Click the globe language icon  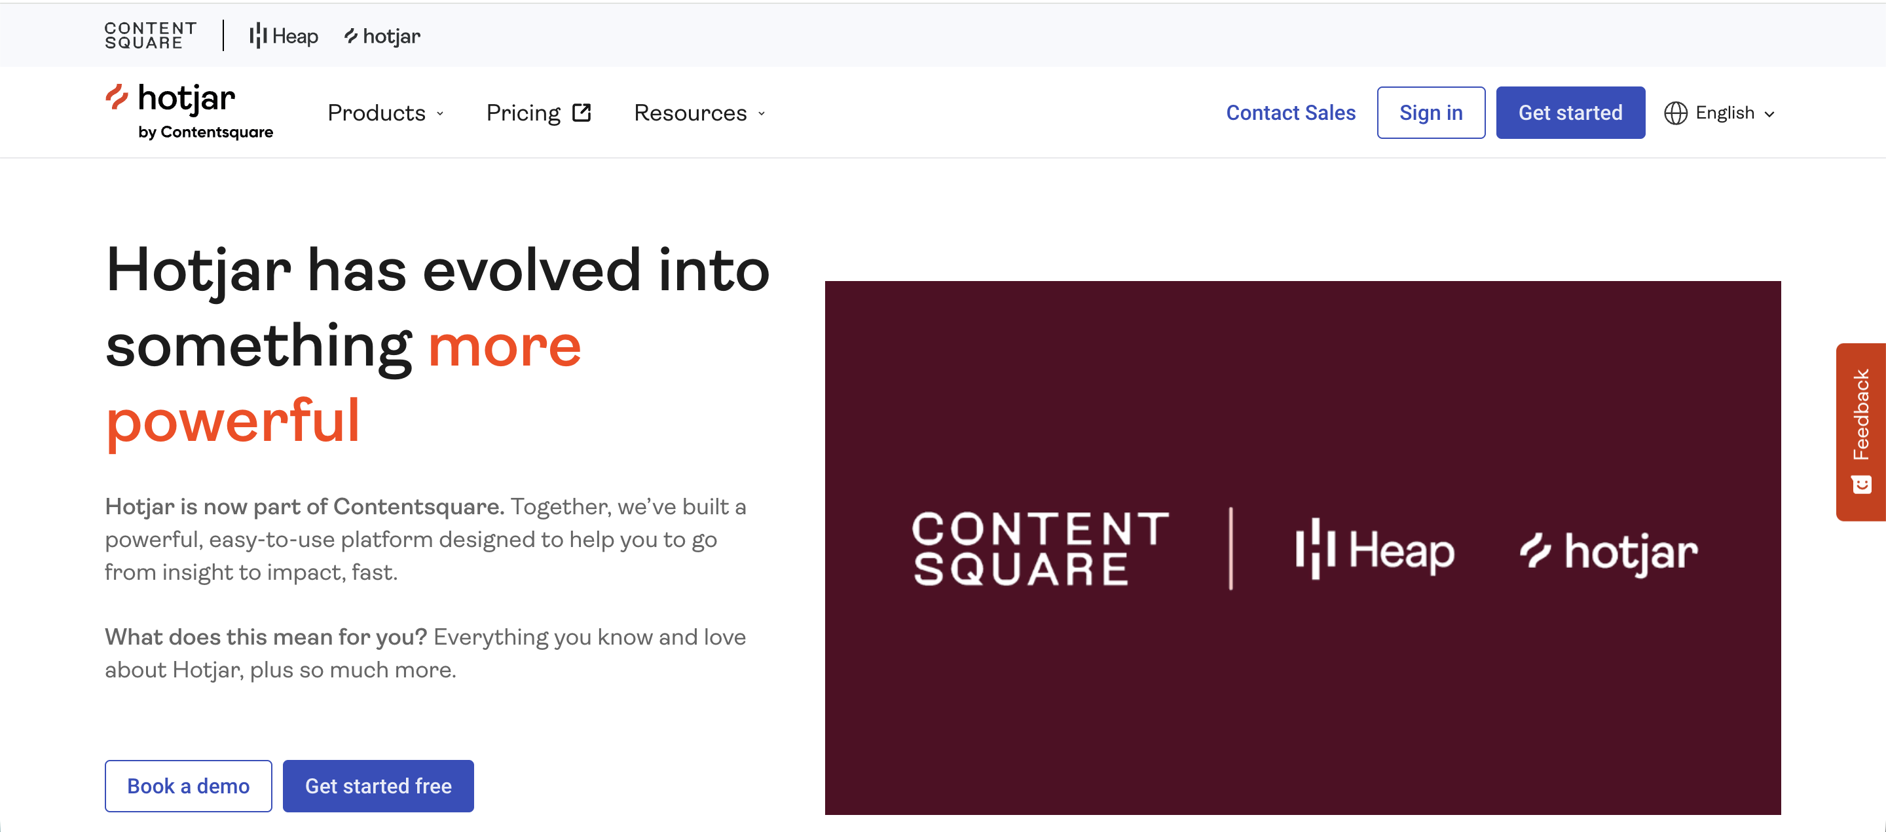(x=1675, y=113)
